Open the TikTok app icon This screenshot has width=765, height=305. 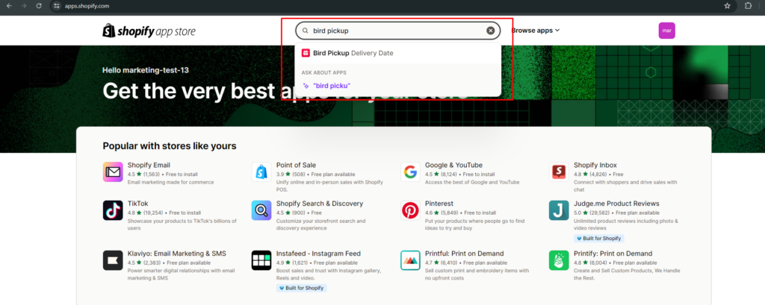113,210
